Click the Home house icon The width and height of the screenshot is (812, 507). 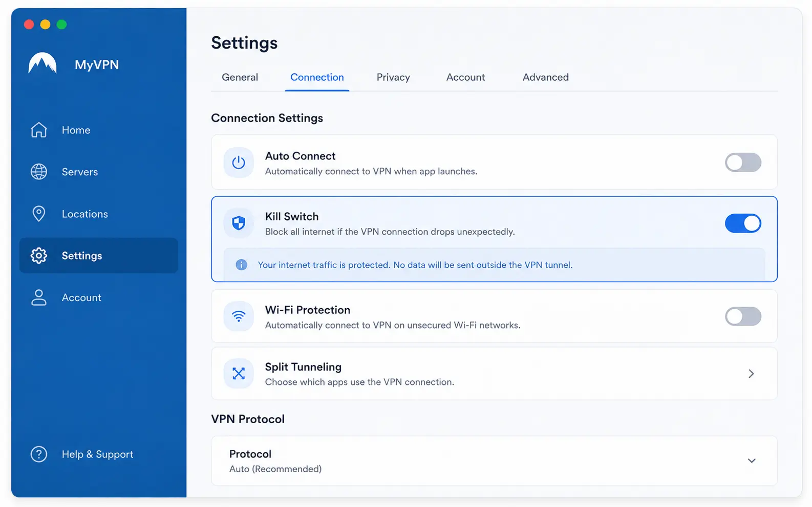tap(39, 130)
